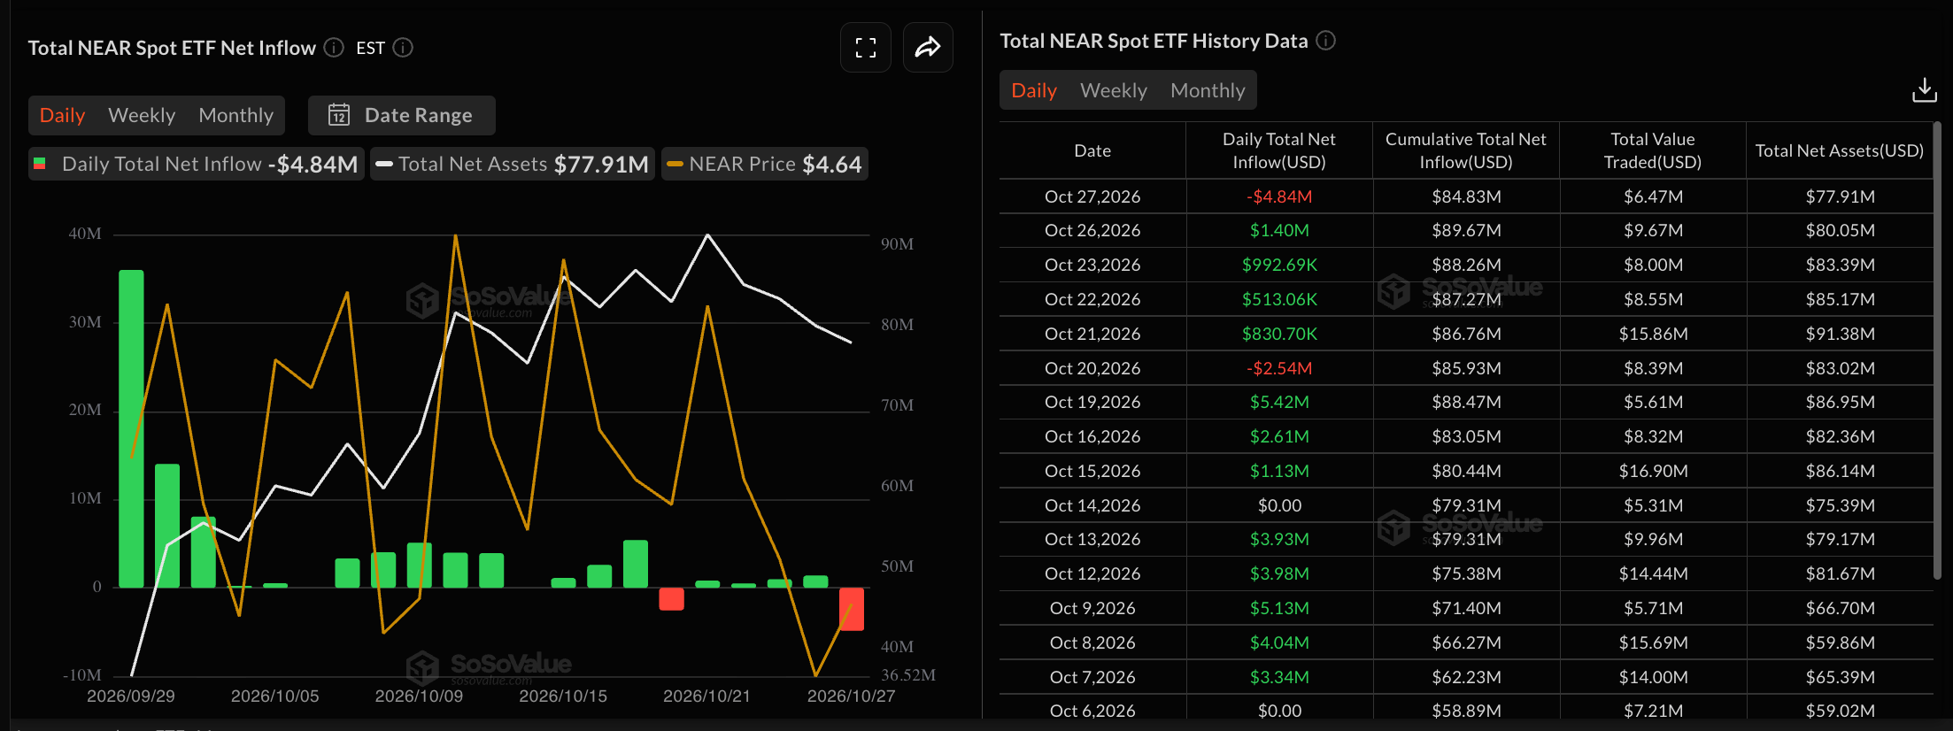
Task: Click the Cumulative Total Net Inflow(USD) header
Action: (x=1466, y=151)
